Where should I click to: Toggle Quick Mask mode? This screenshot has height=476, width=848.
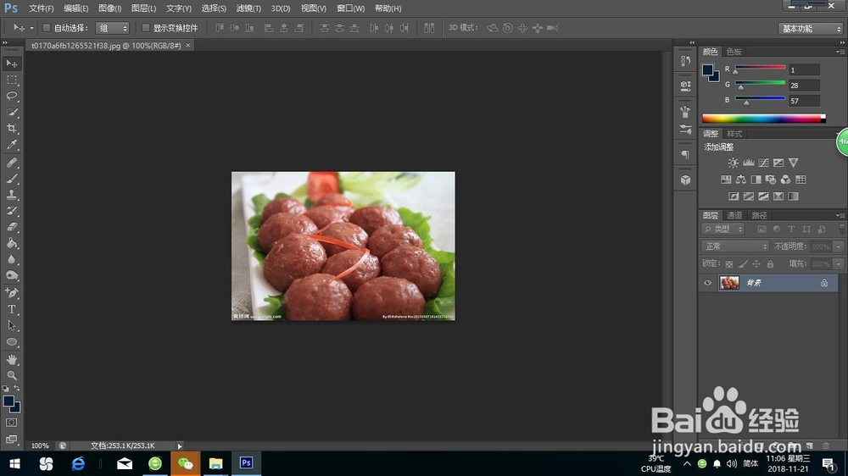tap(11, 423)
